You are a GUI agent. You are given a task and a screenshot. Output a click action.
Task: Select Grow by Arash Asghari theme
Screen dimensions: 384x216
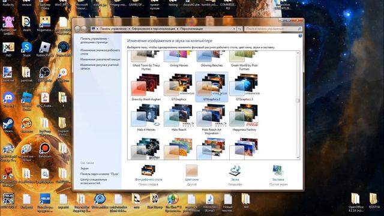pos(146,87)
